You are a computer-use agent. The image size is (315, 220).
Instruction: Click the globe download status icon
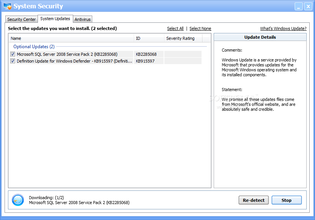click(18, 200)
